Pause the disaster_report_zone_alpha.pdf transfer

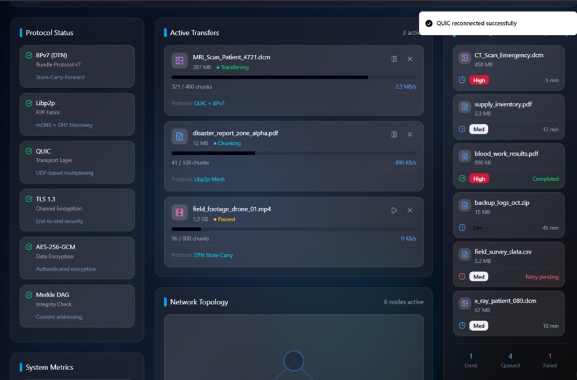pyautogui.click(x=394, y=134)
